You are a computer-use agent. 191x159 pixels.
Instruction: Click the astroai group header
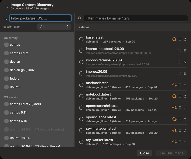click(x=84, y=27)
